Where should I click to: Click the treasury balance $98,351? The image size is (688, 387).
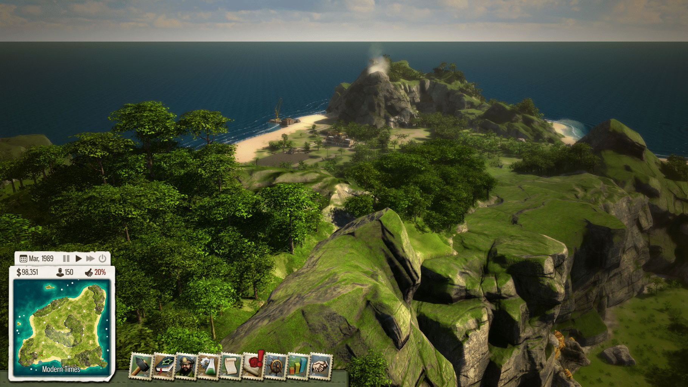27,272
